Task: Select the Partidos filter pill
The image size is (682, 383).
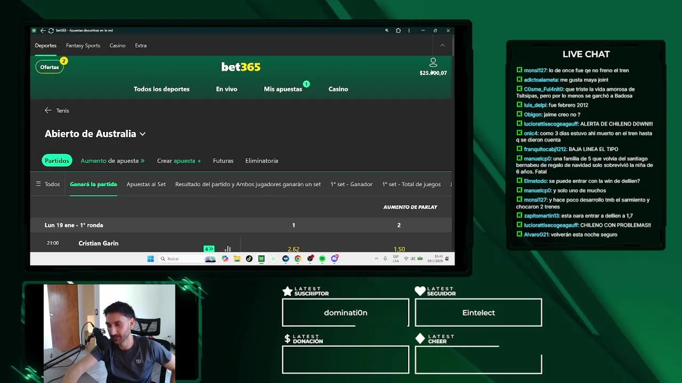Action: pyautogui.click(x=57, y=161)
